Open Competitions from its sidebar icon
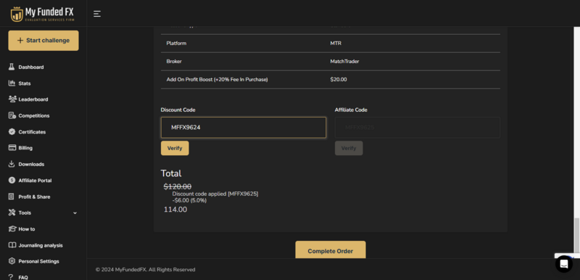 tap(12, 115)
